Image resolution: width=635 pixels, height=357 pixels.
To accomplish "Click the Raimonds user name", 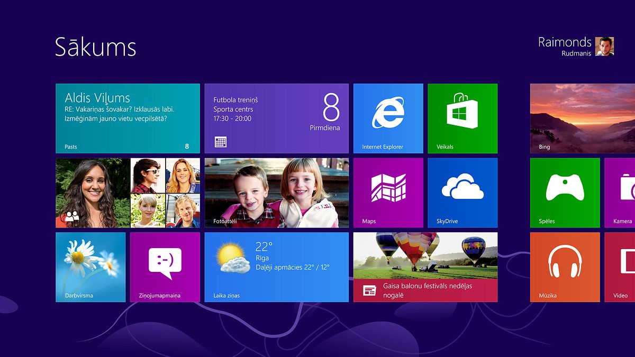I will point(565,42).
